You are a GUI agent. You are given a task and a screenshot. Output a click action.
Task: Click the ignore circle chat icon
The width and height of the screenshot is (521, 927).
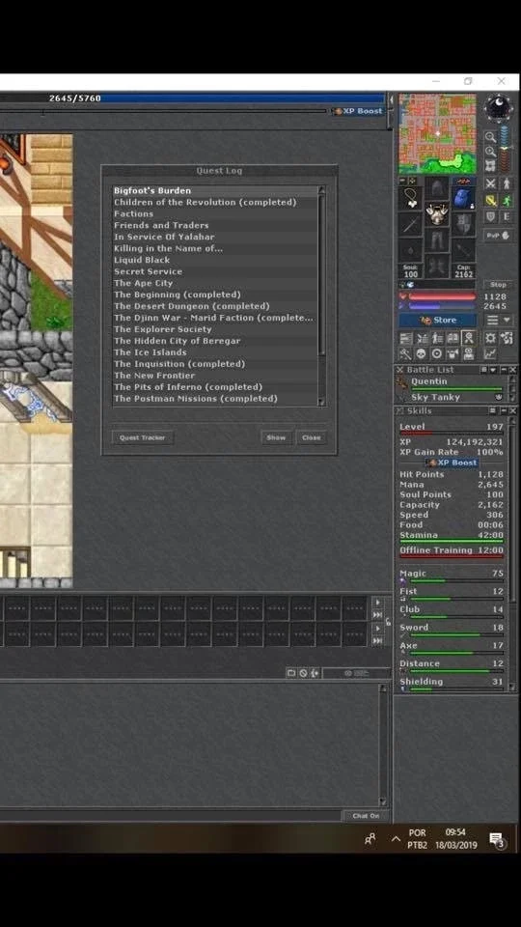pyautogui.click(x=303, y=673)
